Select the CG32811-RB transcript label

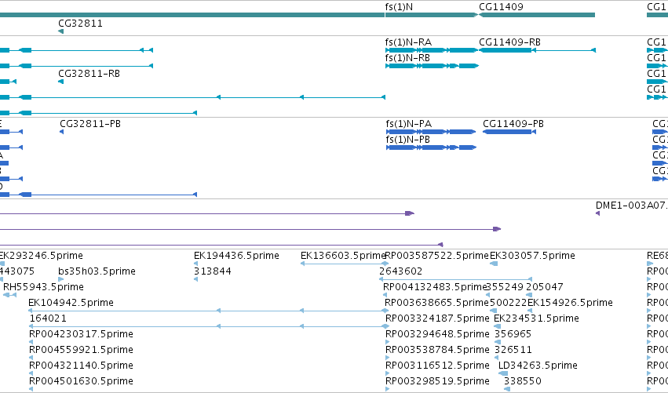coord(89,74)
